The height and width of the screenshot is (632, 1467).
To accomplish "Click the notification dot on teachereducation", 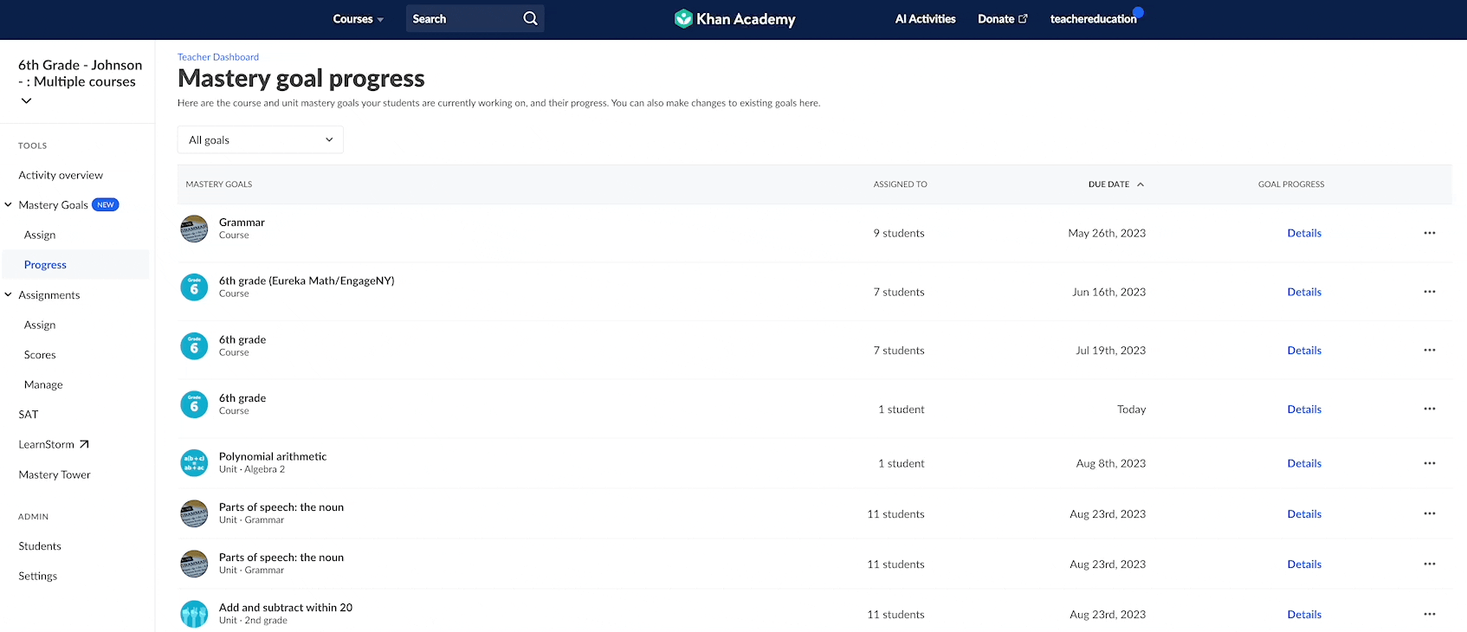I will click(x=1138, y=12).
